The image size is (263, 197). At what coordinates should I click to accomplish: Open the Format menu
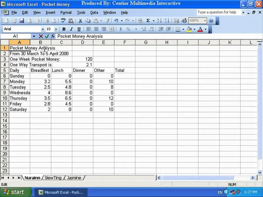coord(66,13)
